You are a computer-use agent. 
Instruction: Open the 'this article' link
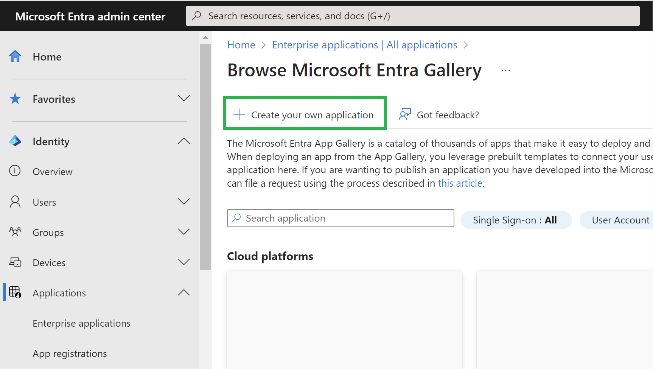(x=461, y=183)
